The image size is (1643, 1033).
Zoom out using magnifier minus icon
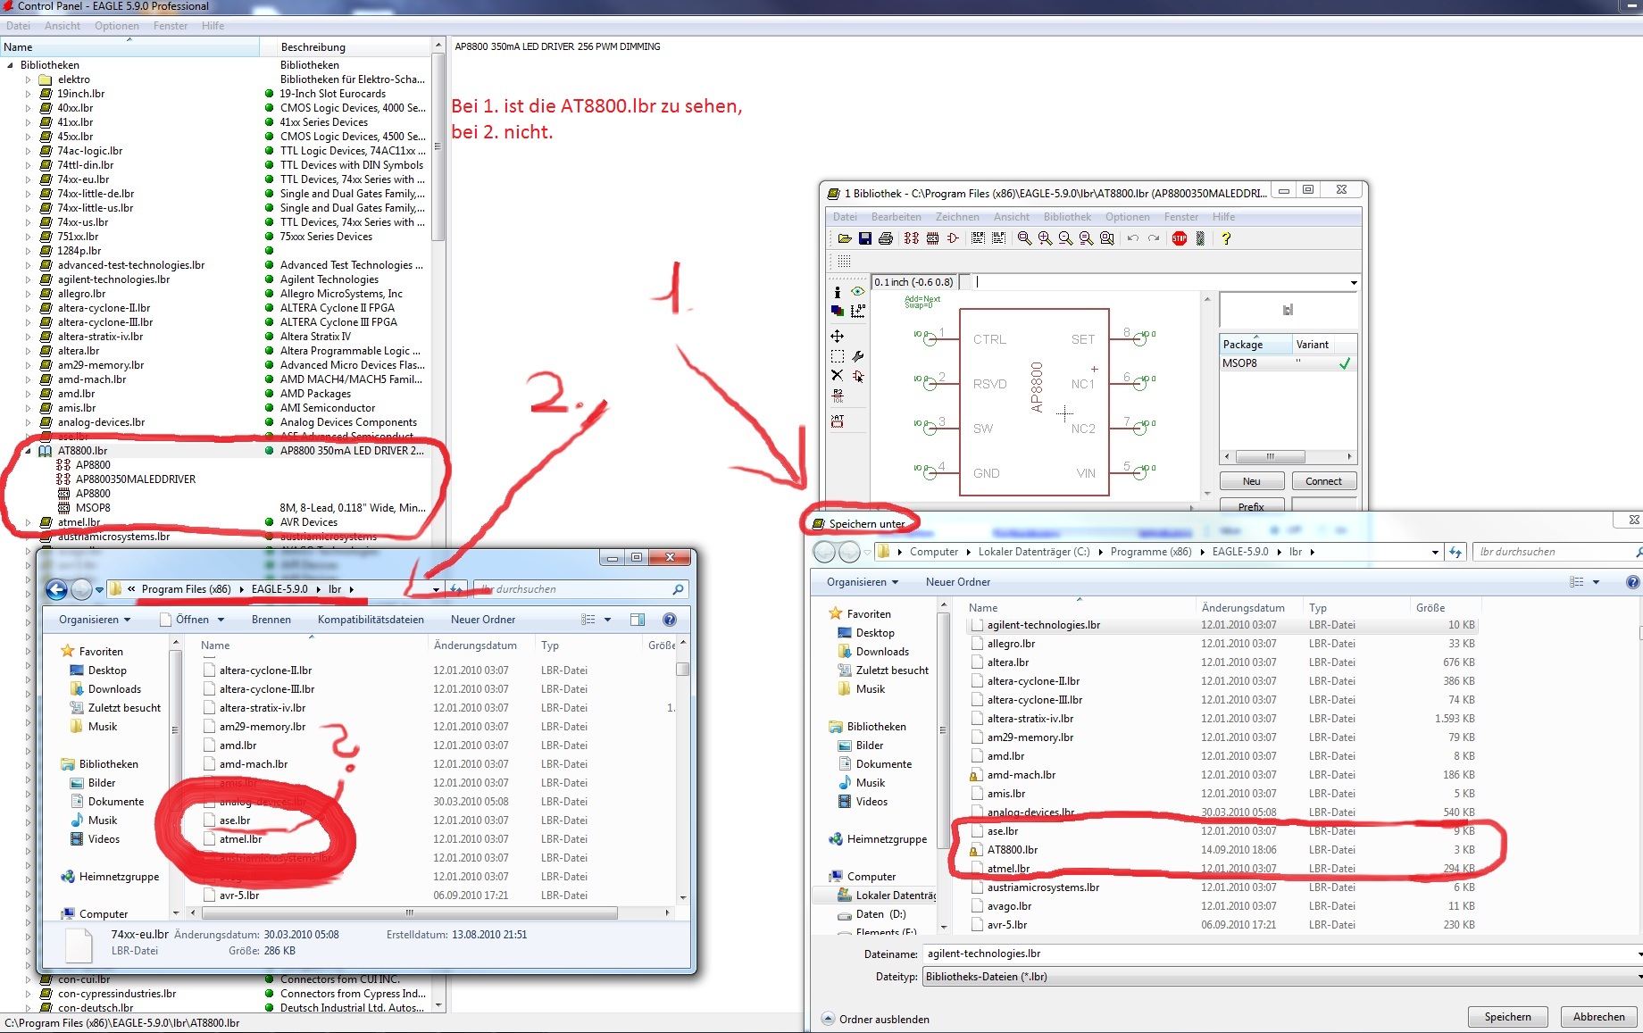pos(1065,238)
